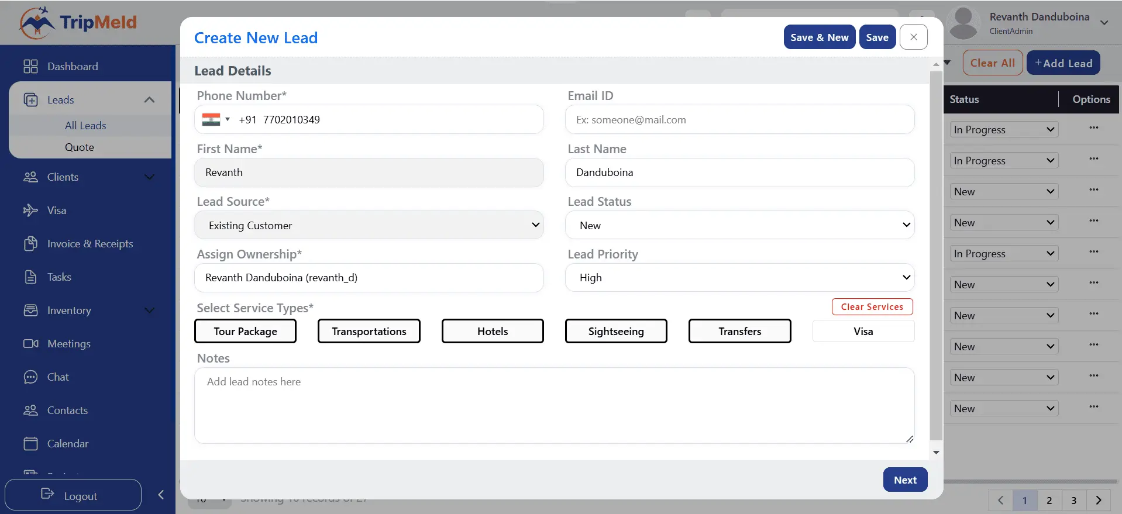
Task: Click the Save & New button
Action: click(x=819, y=37)
